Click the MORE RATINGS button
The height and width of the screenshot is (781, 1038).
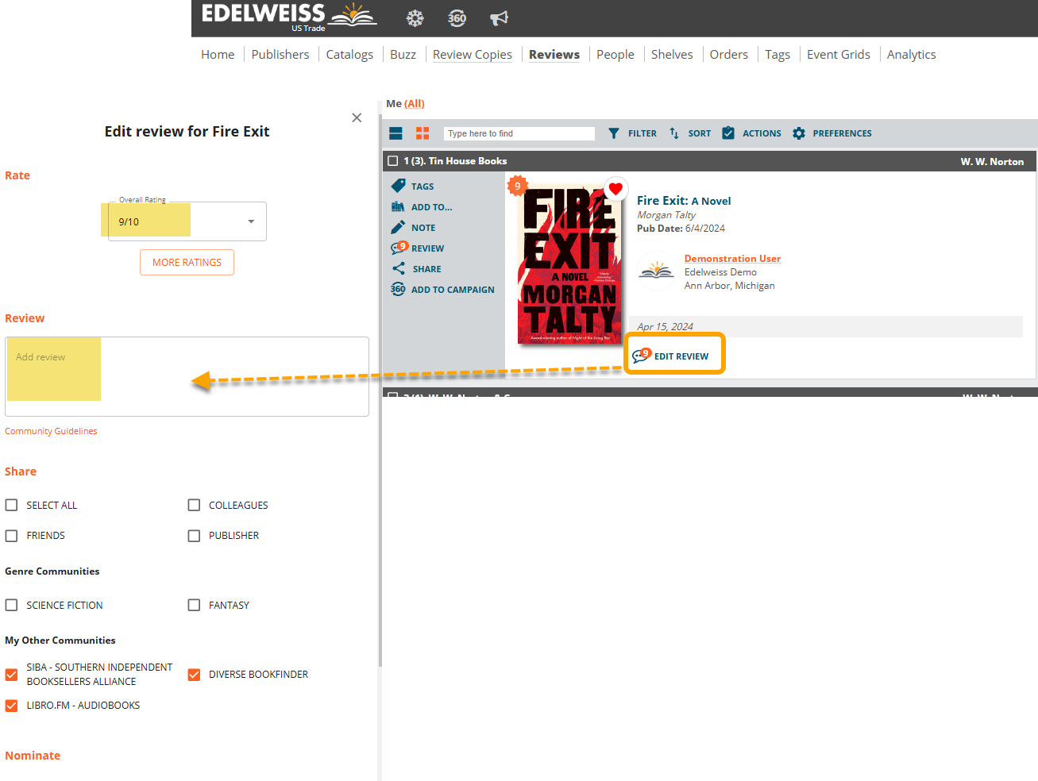click(187, 262)
